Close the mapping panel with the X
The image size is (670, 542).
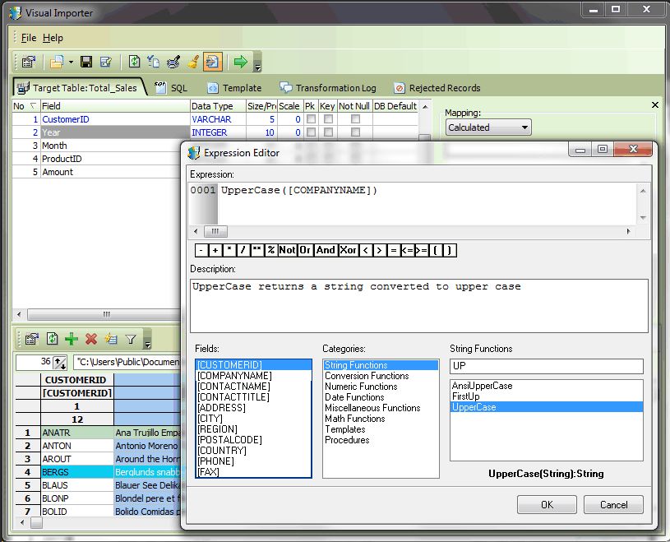(654, 104)
